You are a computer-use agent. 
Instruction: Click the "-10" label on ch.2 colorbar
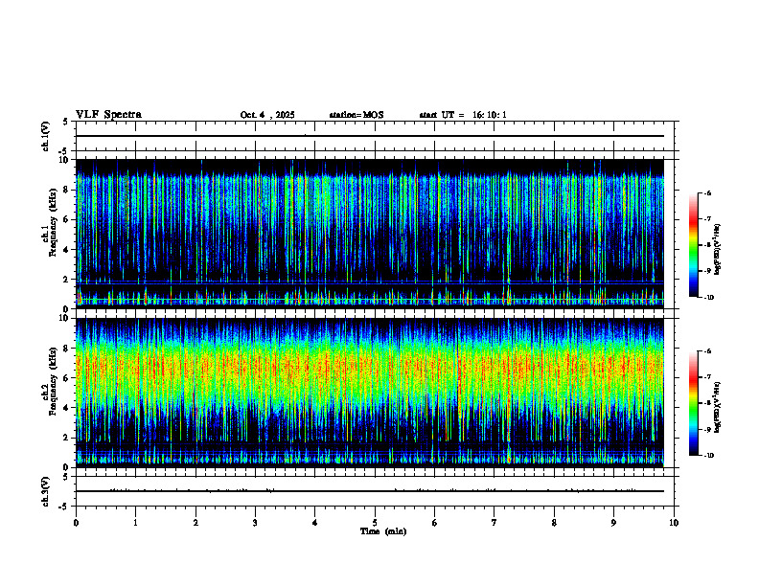(x=708, y=456)
